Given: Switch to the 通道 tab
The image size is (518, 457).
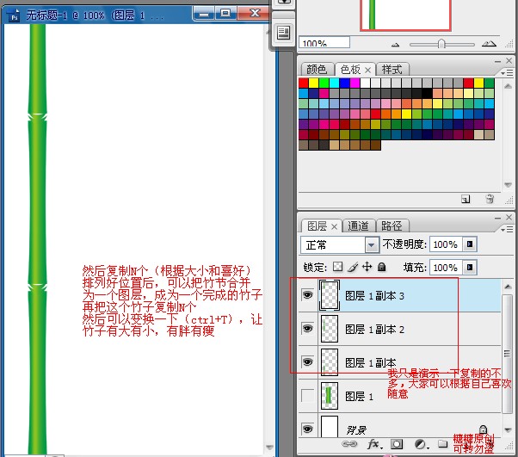Looking at the screenshot, I should 358,226.
